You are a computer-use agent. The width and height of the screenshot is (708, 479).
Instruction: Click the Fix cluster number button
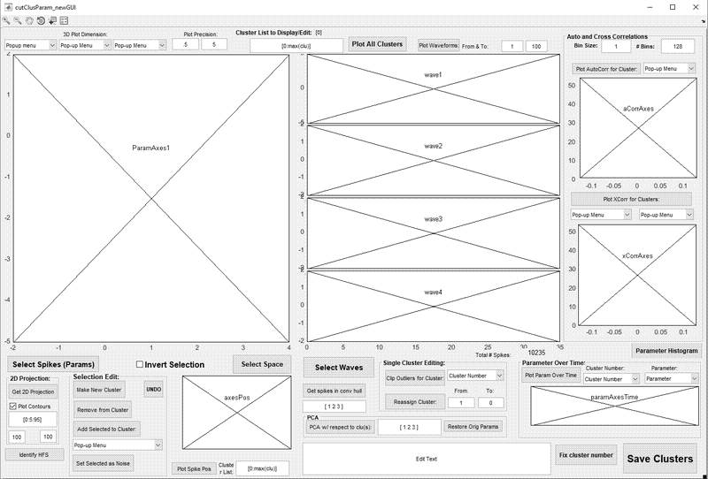coord(586,455)
